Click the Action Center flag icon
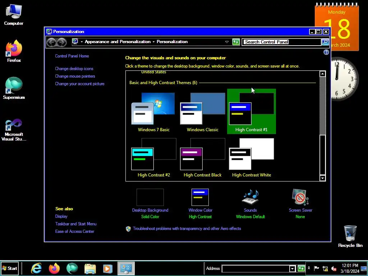This screenshot has height=276, width=368. pyautogui.click(x=317, y=268)
